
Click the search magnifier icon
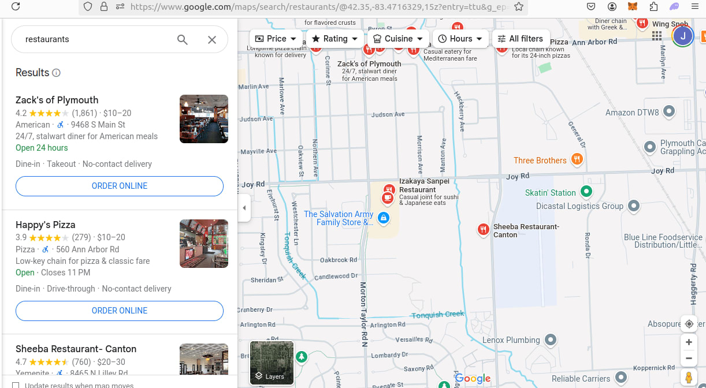click(183, 39)
